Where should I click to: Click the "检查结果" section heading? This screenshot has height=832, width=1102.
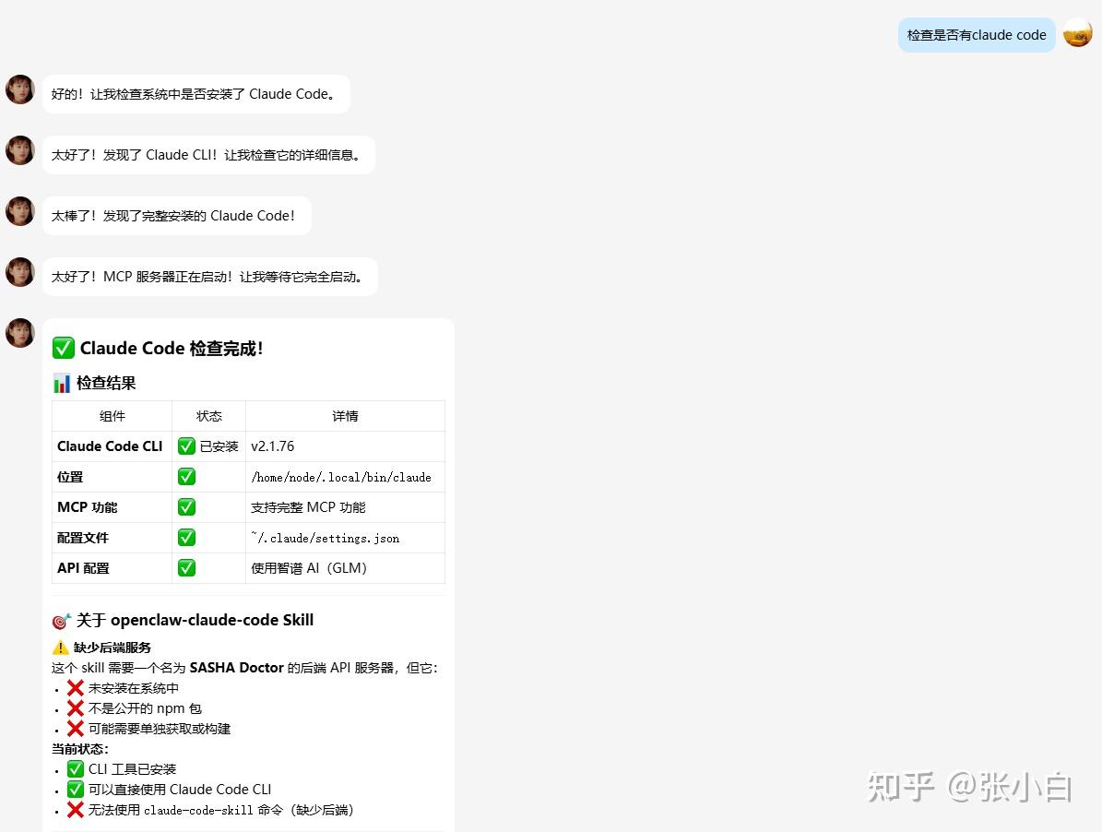[x=106, y=383]
